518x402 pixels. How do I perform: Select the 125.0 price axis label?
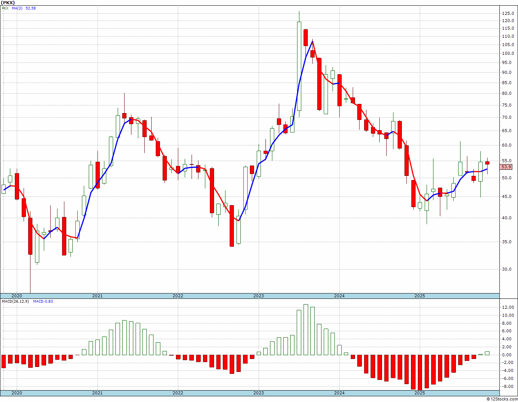click(x=508, y=13)
